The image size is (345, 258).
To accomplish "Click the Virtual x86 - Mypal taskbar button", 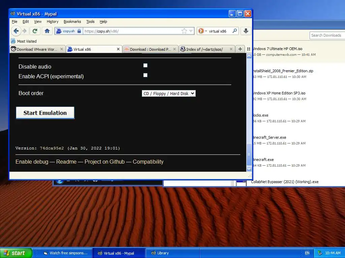I will 119,253.
